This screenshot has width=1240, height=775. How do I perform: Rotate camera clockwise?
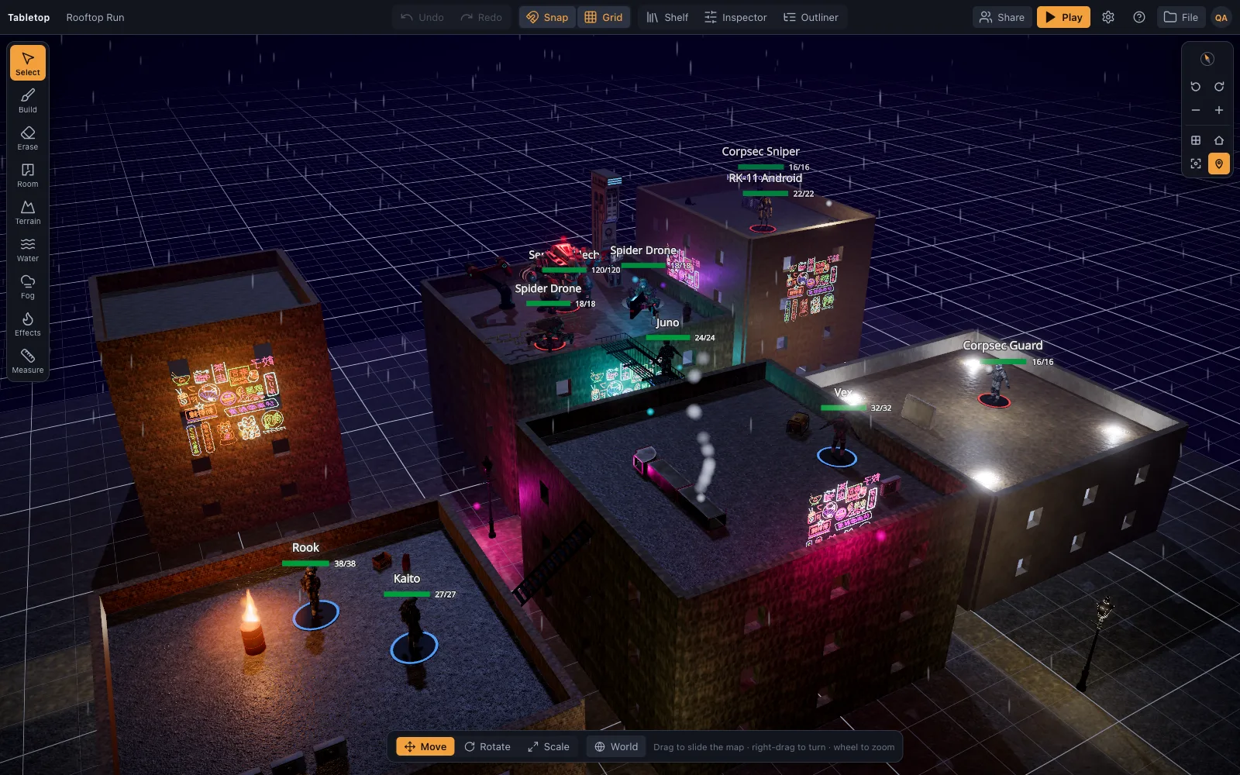tap(1219, 87)
